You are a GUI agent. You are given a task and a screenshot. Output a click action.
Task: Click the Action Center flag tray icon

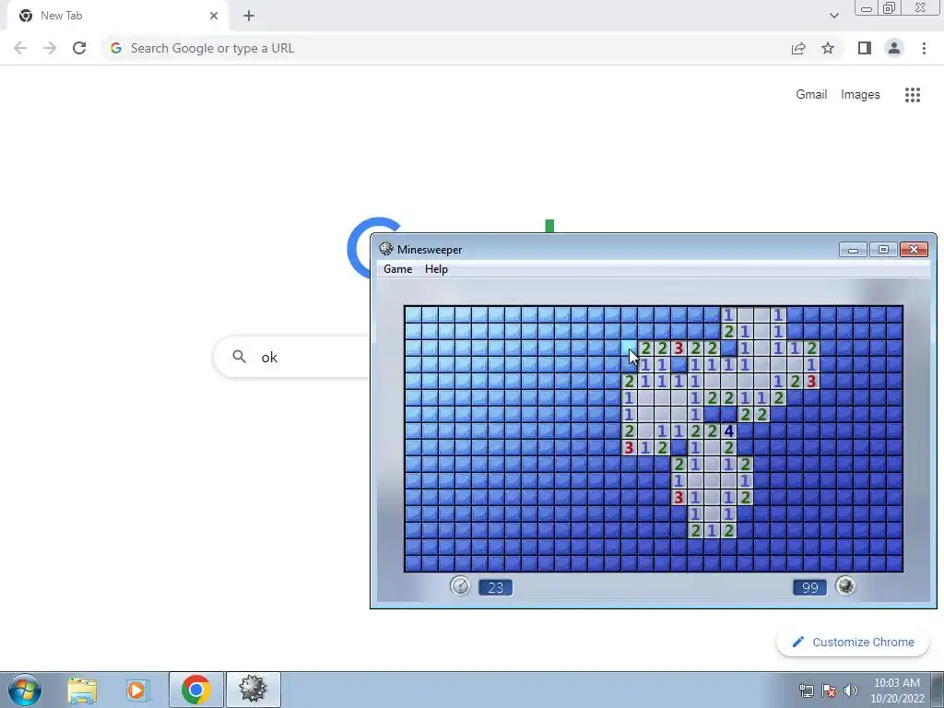click(x=829, y=690)
